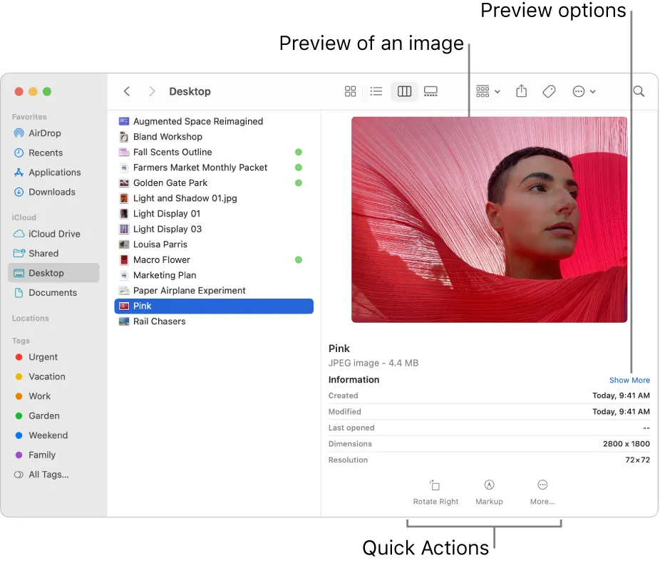The height and width of the screenshot is (563, 660).
Task: Click Markup quick action
Action: 489,492
